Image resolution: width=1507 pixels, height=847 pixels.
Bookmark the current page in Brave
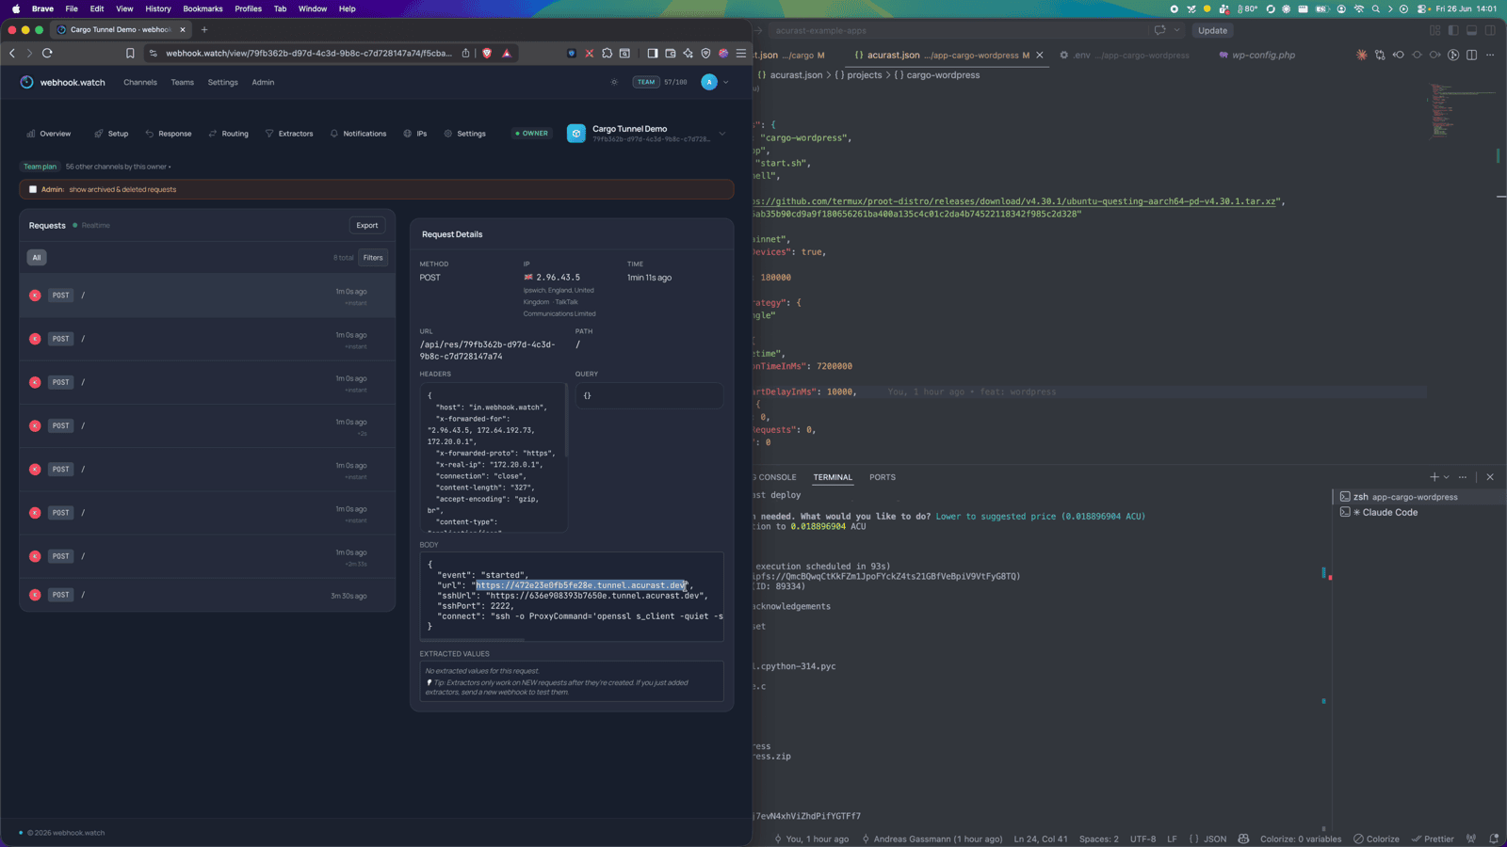point(130,54)
